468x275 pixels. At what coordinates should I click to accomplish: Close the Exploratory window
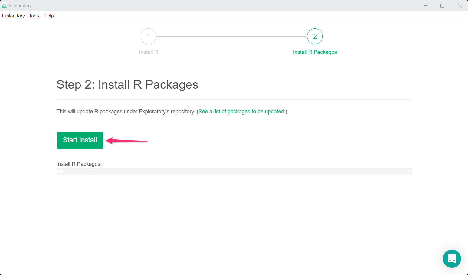(x=460, y=5)
